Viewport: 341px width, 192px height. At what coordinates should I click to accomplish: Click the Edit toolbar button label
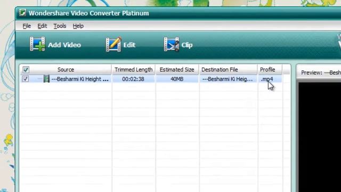(x=129, y=45)
